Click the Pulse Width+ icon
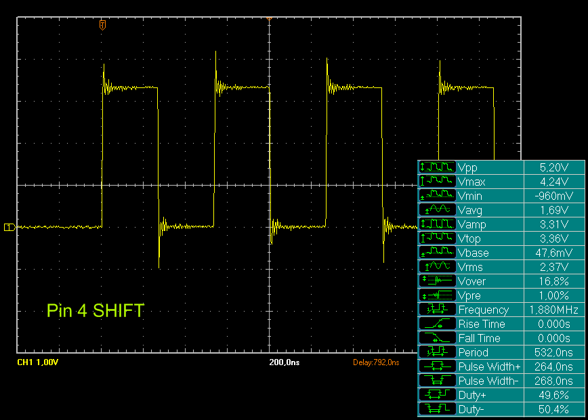The width and height of the screenshot is (588, 420). pos(437,366)
